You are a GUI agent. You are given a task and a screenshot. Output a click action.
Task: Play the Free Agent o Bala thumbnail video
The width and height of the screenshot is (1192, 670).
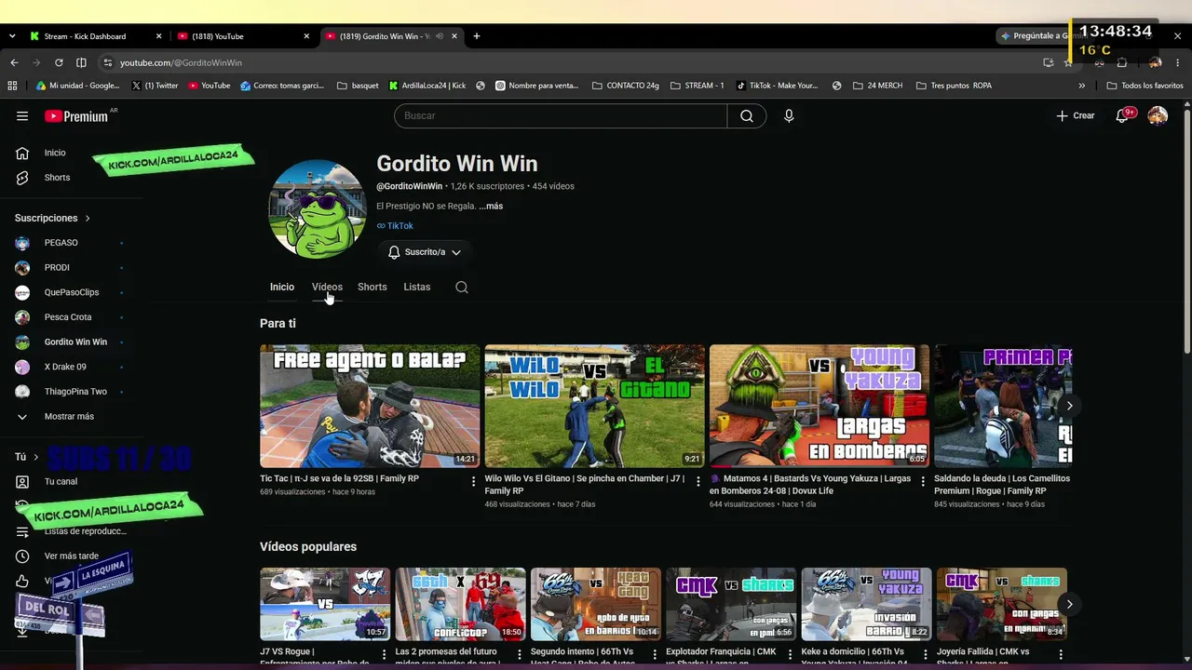point(370,406)
